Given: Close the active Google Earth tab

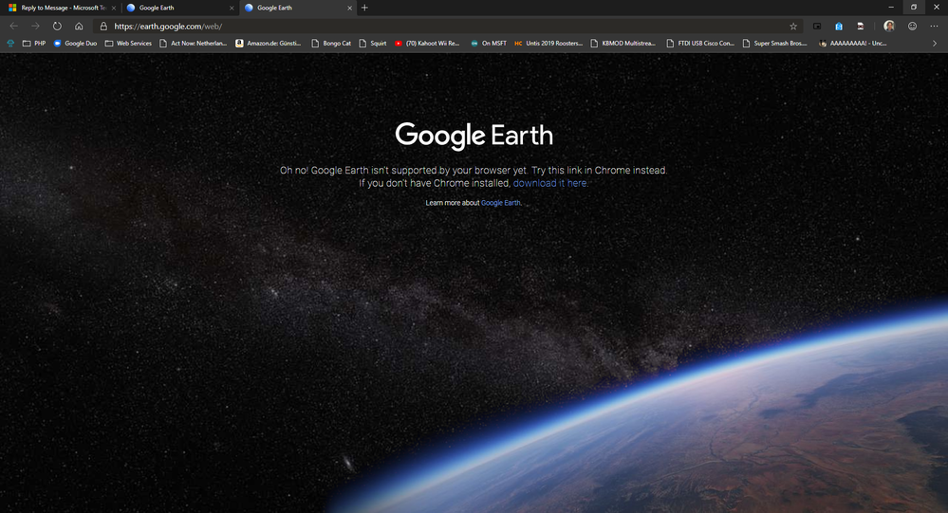Looking at the screenshot, I should pyautogui.click(x=349, y=8).
